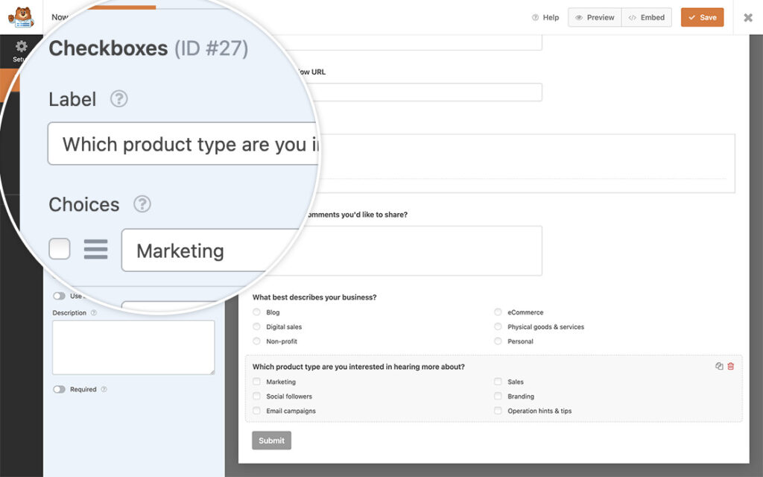
Task: Click the help icon next to Description
Action: (94, 313)
